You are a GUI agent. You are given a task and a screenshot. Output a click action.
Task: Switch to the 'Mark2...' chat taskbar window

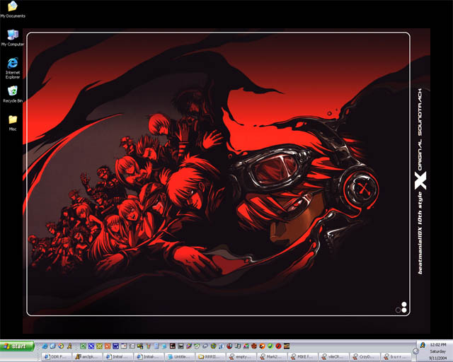pyautogui.click(x=273, y=357)
